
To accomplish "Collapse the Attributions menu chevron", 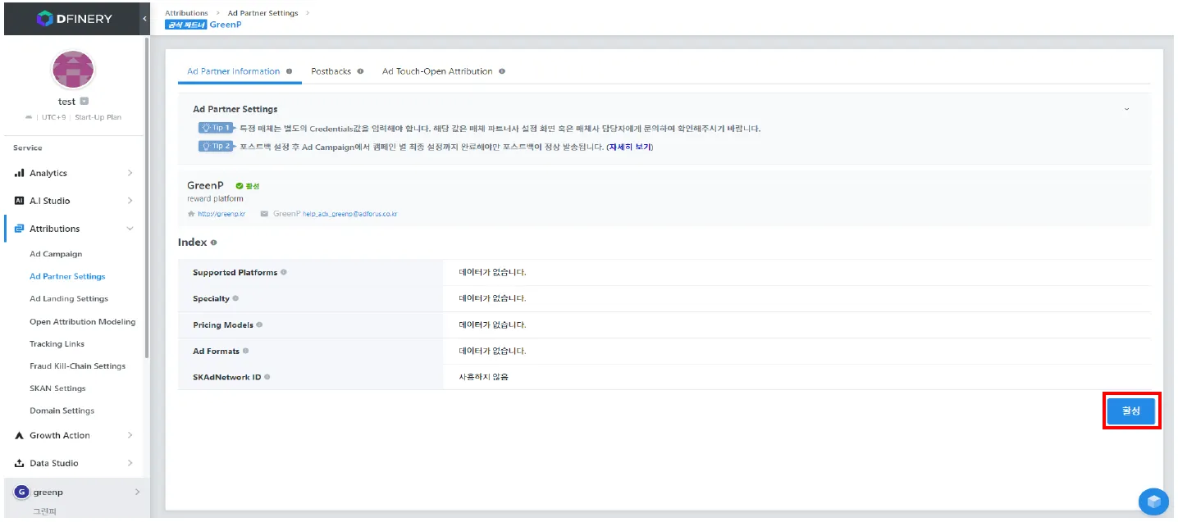I will 130,229.
